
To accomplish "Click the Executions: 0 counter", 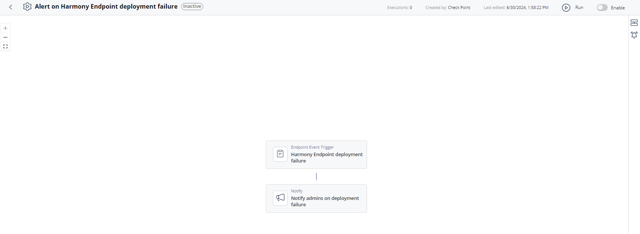I will [x=400, y=7].
